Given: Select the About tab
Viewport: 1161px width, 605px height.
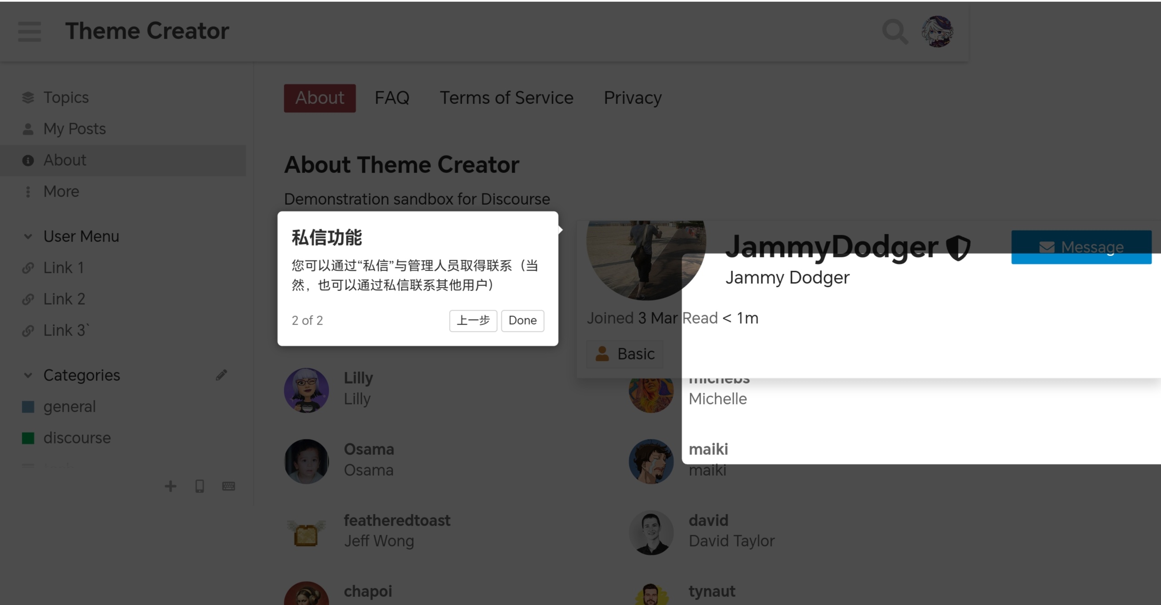Looking at the screenshot, I should (x=320, y=98).
